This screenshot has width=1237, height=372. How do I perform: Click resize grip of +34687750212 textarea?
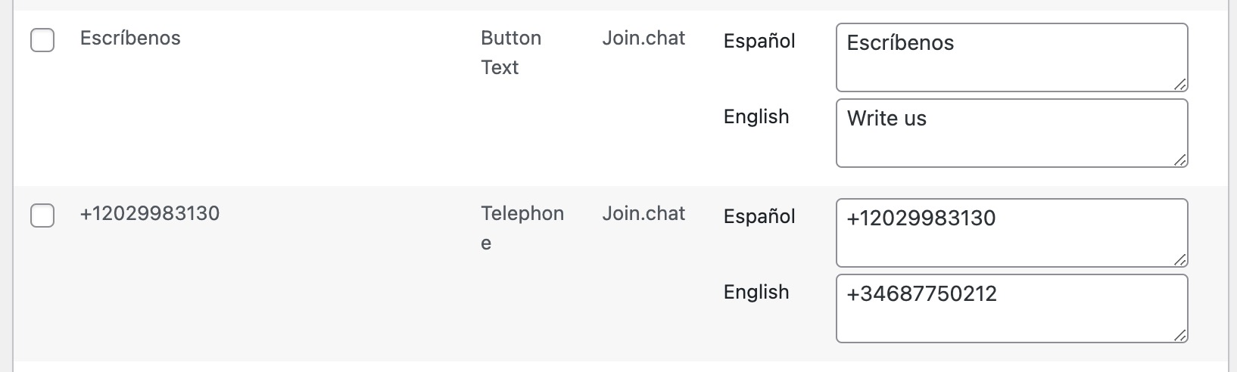1180,335
